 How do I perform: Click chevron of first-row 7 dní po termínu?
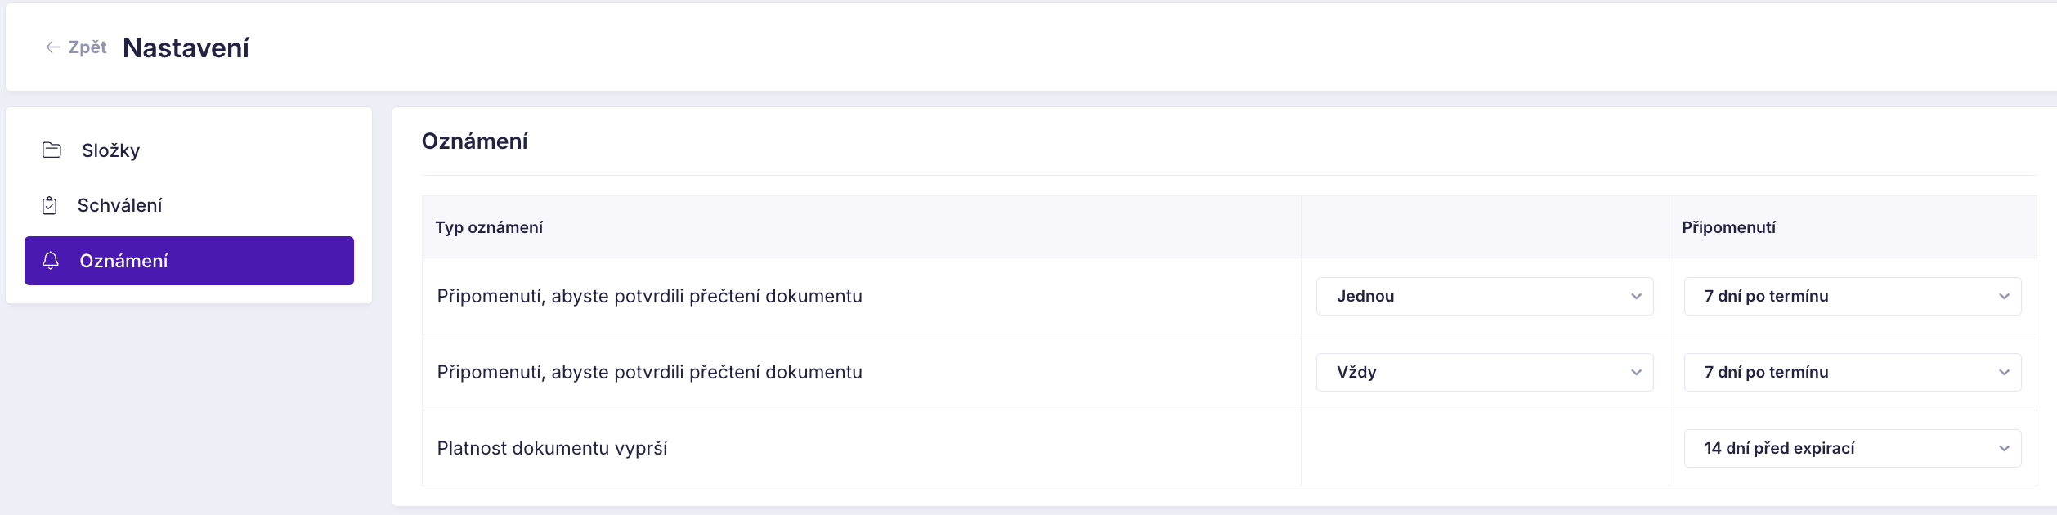tap(2004, 297)
